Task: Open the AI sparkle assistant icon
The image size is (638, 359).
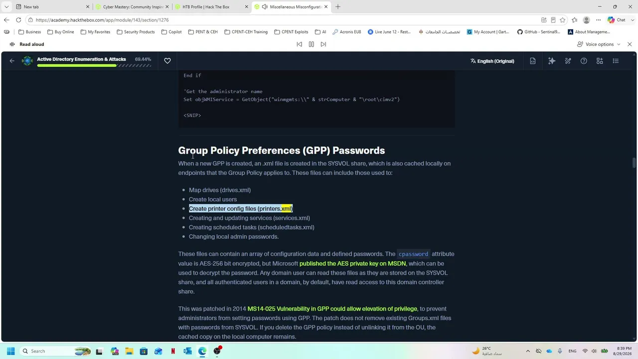Action: 552,61
